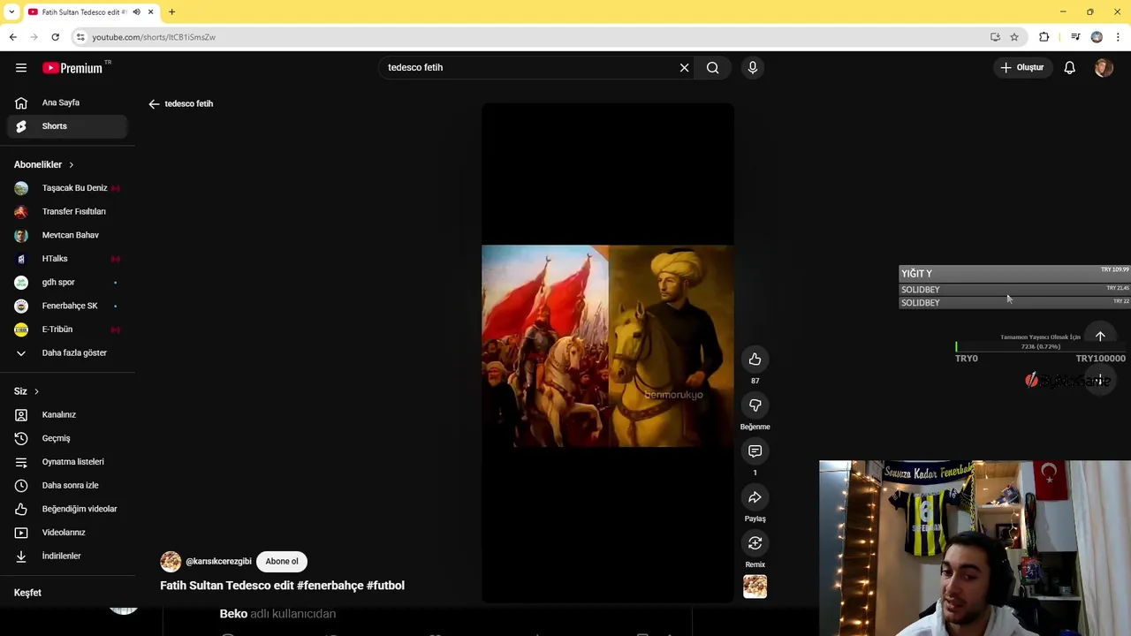Open Chrome tab search dropdown
Viewport: 1131px width, 636px height.
pyautogui.click(x=11, y=11)
